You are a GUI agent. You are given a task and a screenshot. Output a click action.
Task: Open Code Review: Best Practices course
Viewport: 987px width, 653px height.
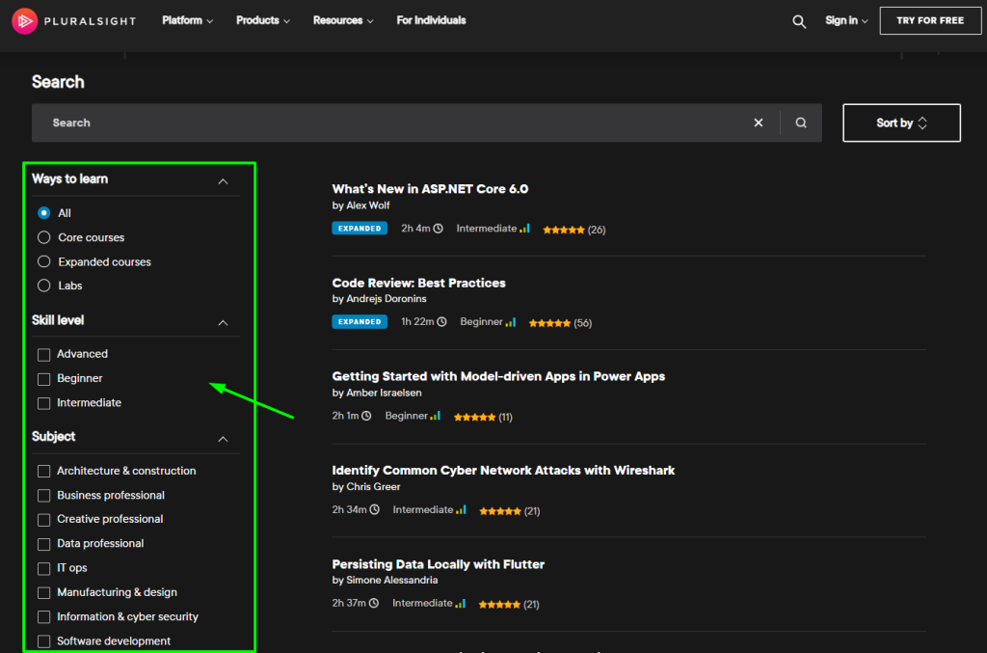[x=418, y=283]
